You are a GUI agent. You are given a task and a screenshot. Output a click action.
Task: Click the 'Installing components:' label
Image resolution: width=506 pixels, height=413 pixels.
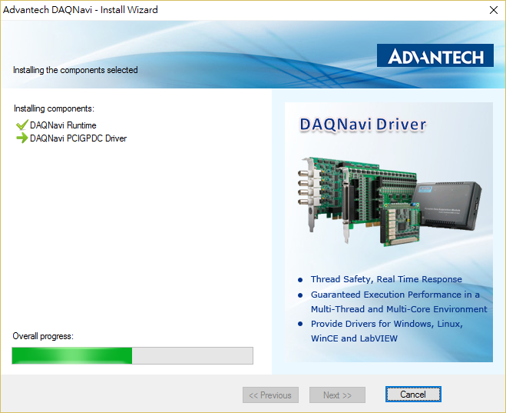click(54, 108)
